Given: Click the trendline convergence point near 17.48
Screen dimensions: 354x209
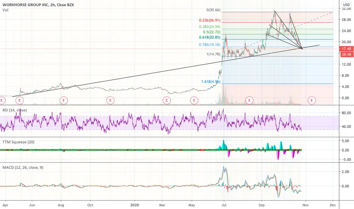Looking at the screenshot, I should (x=302, y=48).
